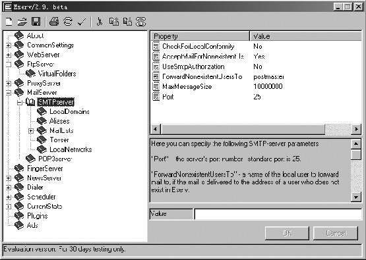Click the open book icon beside SMTPserver

pyautogui.click(x=30, y=102)
